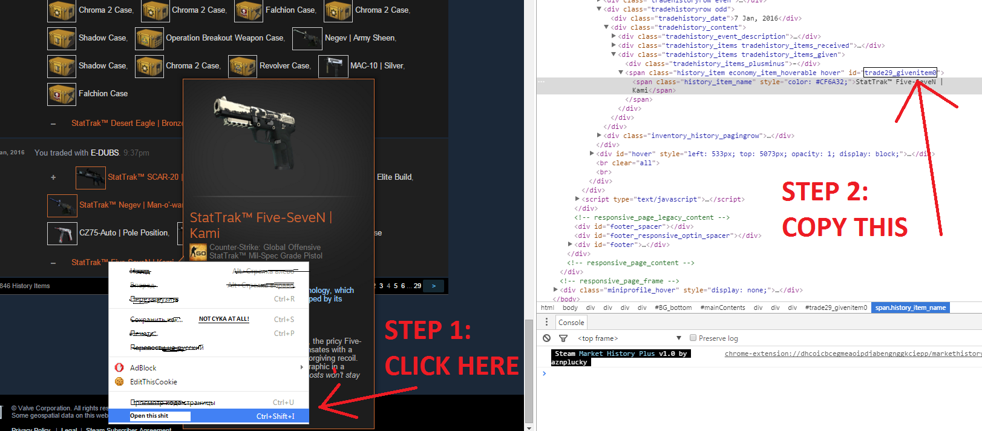Viewport: 982px width, 431px height.
Task: Click the '7 Jan, 2016' tradehistory_date text
Action: click(x=756, y=18)
